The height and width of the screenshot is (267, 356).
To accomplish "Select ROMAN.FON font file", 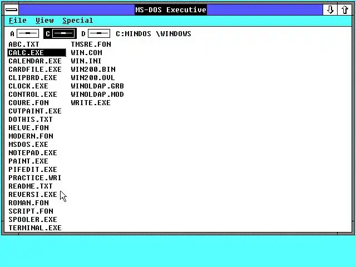I will [28, 202].
